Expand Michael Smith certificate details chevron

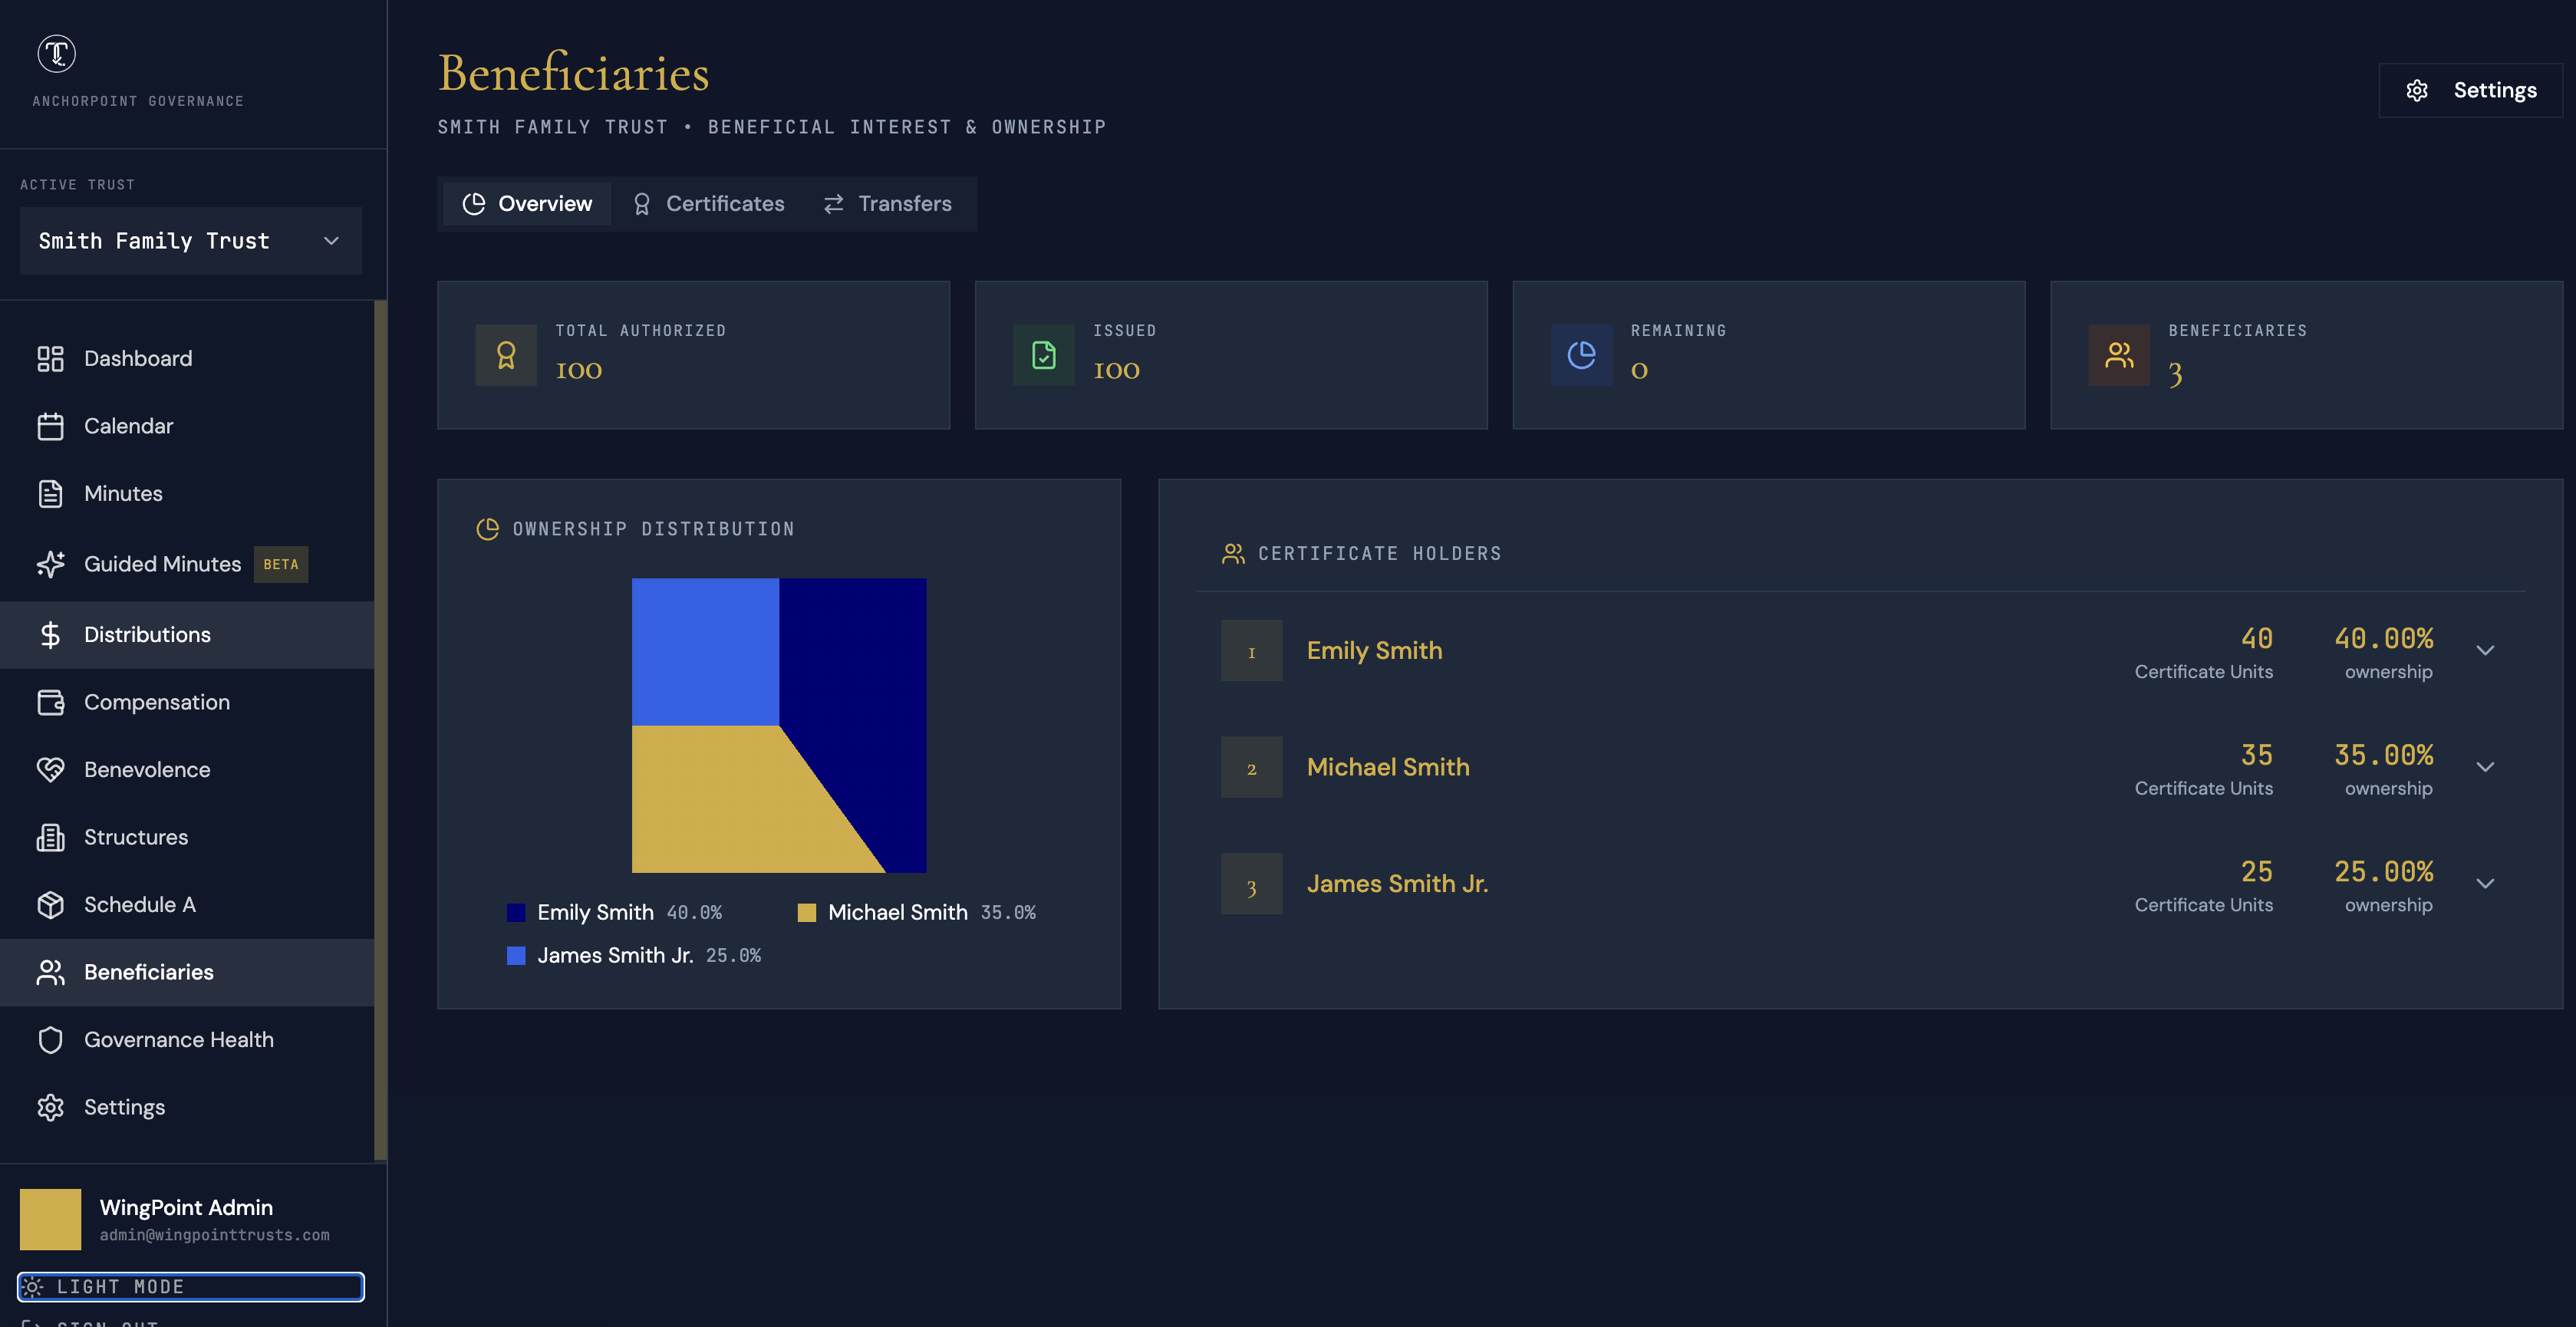tap(2485, 767)
